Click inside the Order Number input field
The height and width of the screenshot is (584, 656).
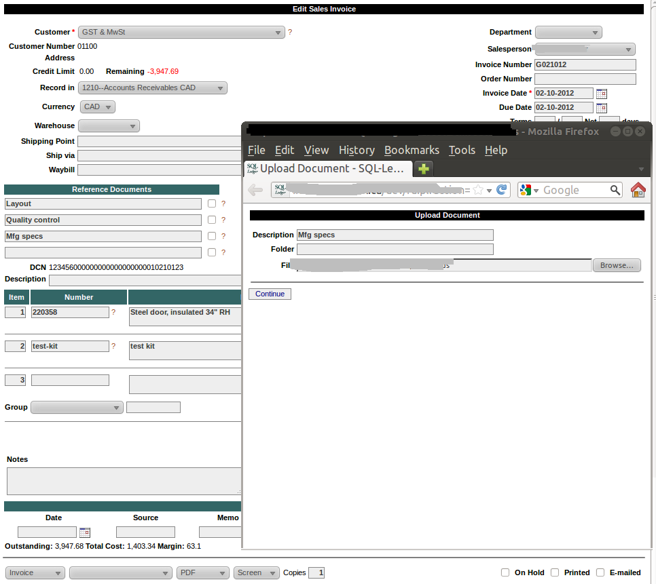click(585, 79)
